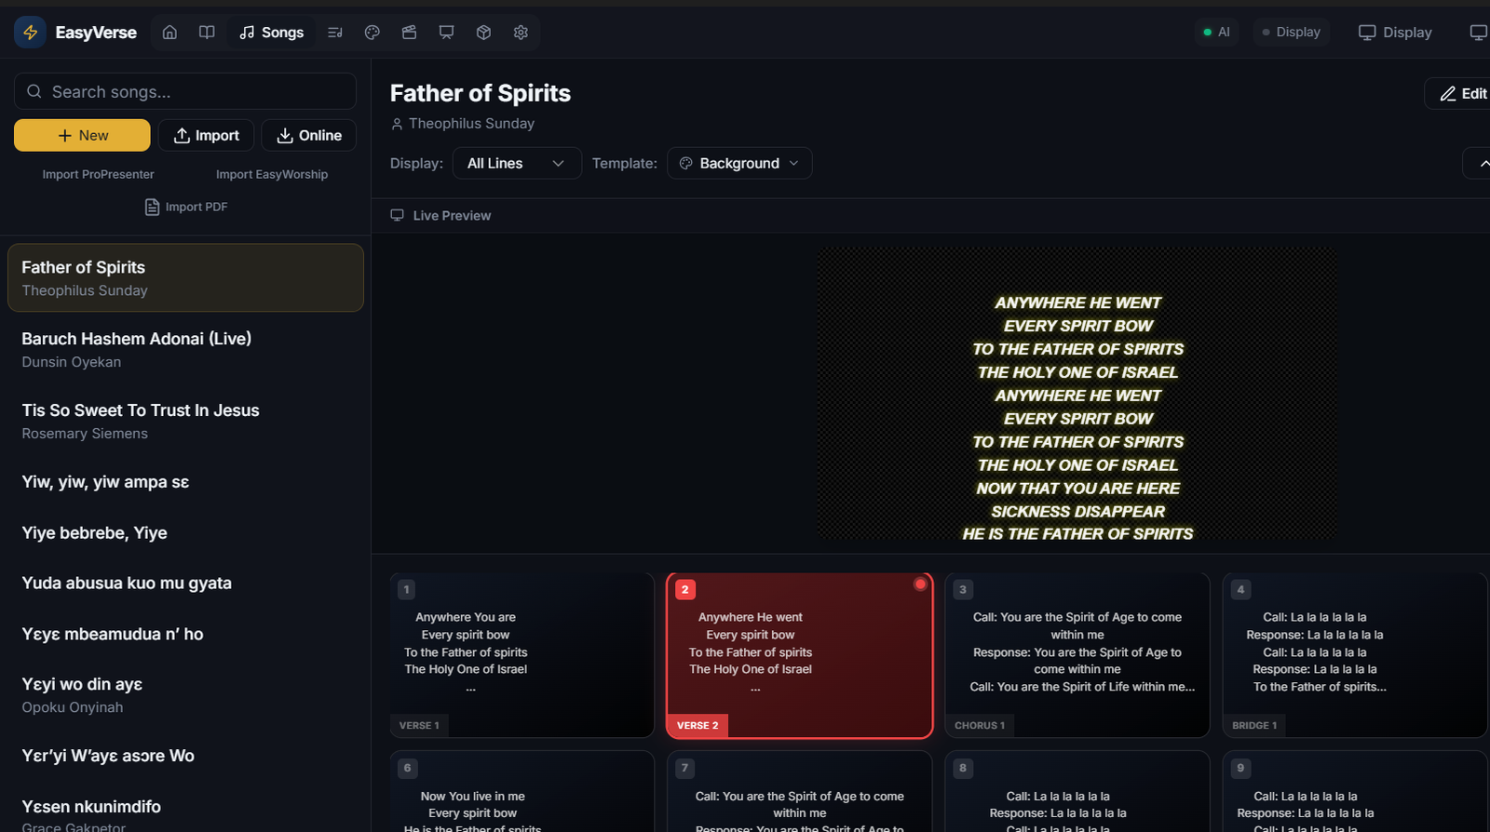The width and height of the screenshot is (1490, 832).
Task: Open the 3D cube icon
Action: pyautogui.click(x=483, y=33)
